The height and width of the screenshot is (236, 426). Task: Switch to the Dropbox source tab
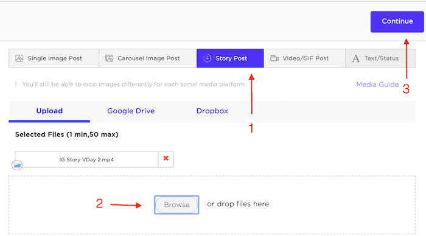[x=212, y=111]
